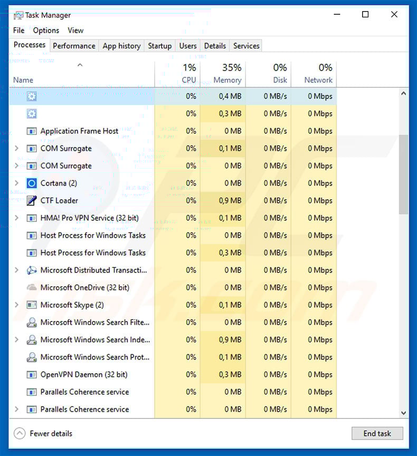Click the OpenVPN Daemon icon
Screen dimensions: 417x456
(x=32, y=375)
